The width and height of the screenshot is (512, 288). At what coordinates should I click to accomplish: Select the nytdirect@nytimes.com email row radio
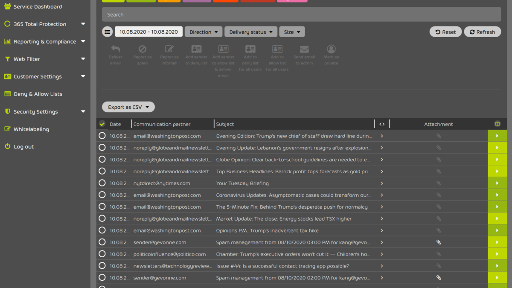coord(102,183)
